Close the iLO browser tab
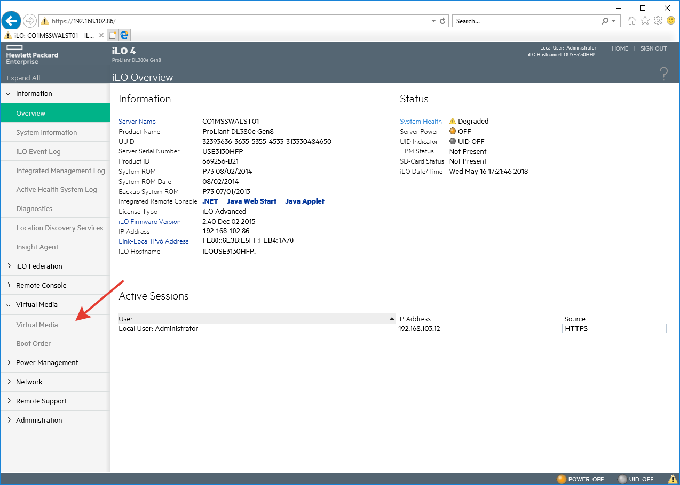The width and height of the screenshot is (680, 485). point(101,35)
